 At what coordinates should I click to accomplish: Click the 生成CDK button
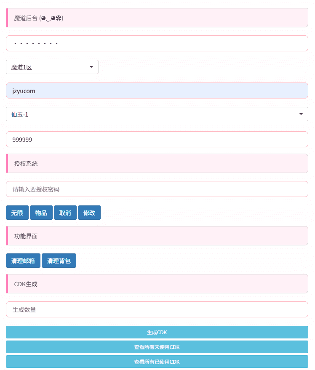pyautogui.click(x=157, y=332)
